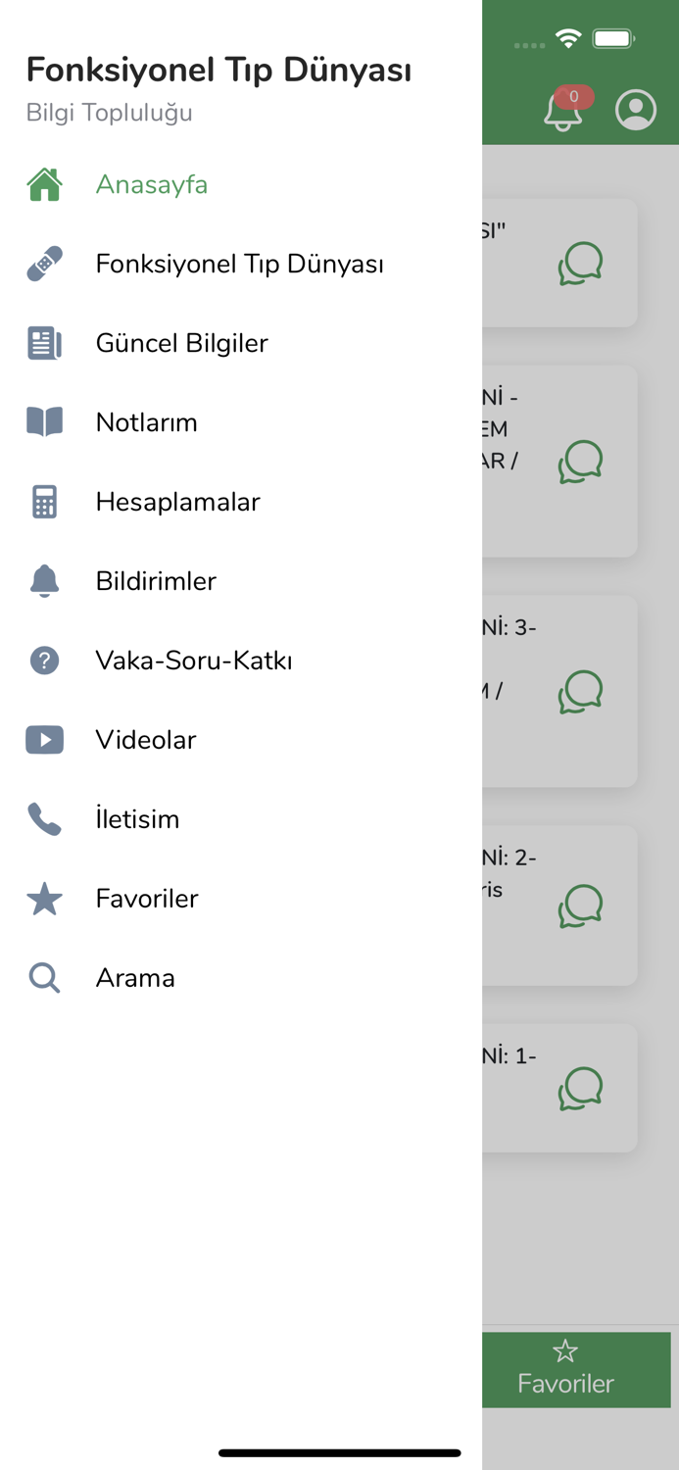Open Bildirimler from the sidebar list
The height and width of the screenshot is (1470, 679).
156,580
